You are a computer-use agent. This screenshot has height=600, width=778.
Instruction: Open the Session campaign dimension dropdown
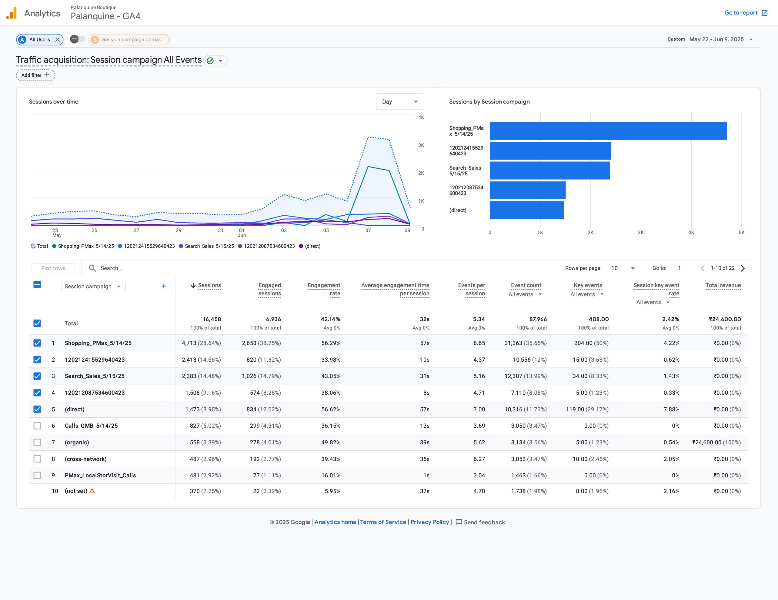point(93,287)
